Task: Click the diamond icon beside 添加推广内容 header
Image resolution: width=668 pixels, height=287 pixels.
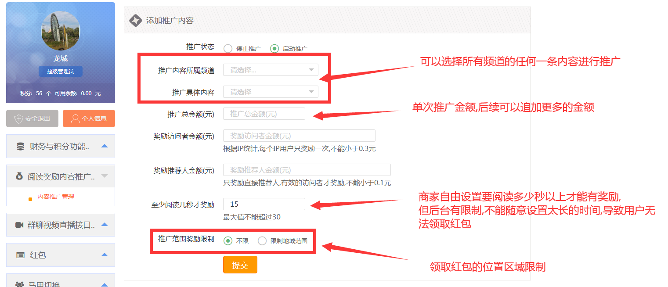Action: coord(135,20)
